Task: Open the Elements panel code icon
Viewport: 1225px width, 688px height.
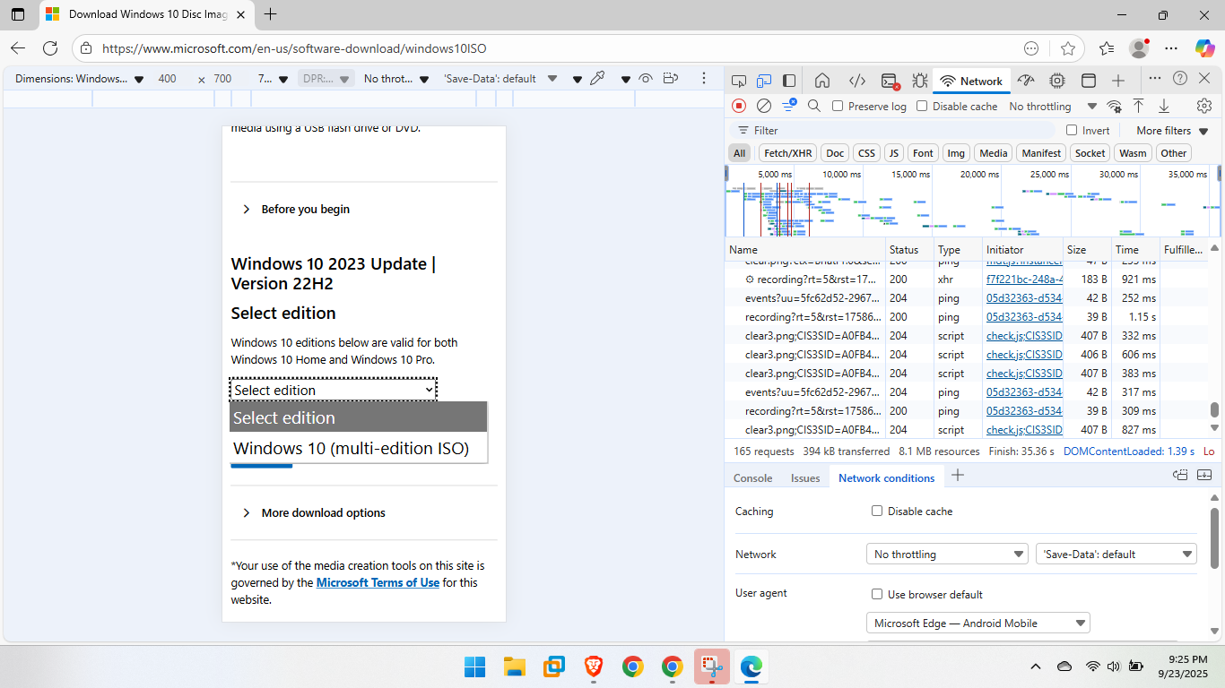Action: click(x=857, y=81)
